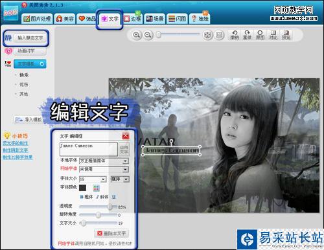This screenshot has width=324, height=250.
Task: Open the 饰品 tab
Action: pyautogui.click(x=87, y=19)
